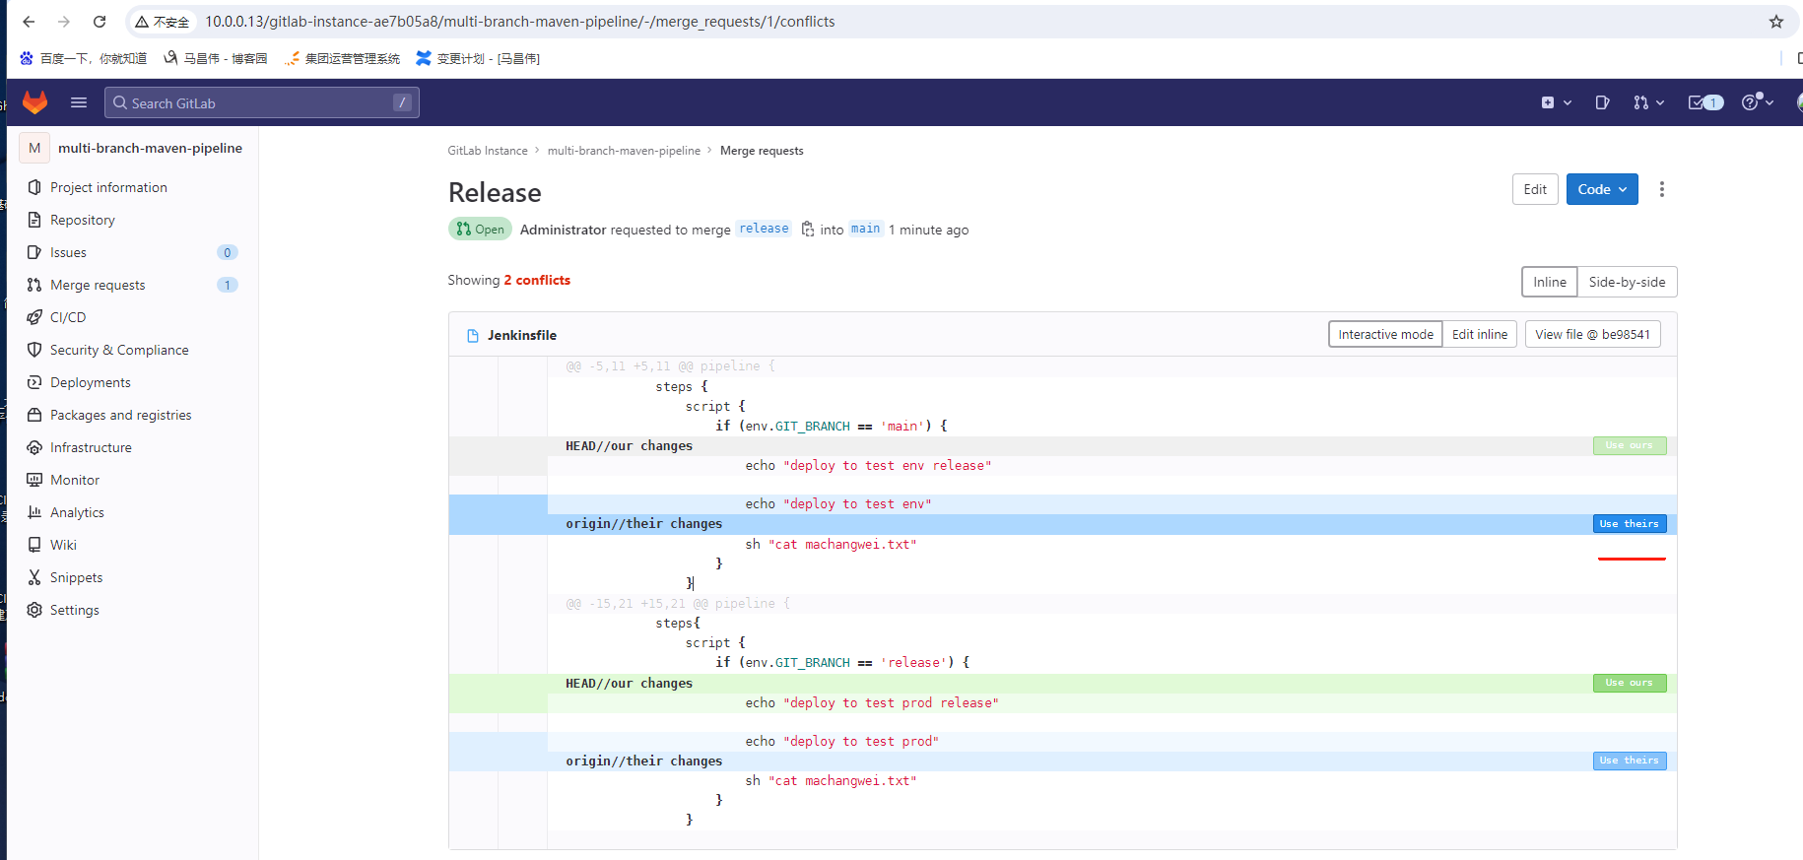Click the Issues count badge 0
Screen dimensions: 1803x860
(x=227, y=252)
